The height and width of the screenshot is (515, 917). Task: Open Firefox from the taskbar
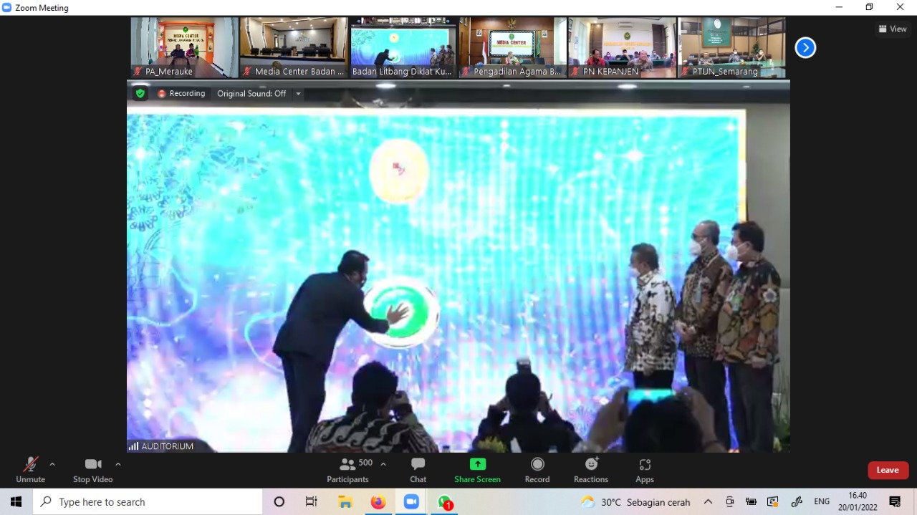coord(378,502)
